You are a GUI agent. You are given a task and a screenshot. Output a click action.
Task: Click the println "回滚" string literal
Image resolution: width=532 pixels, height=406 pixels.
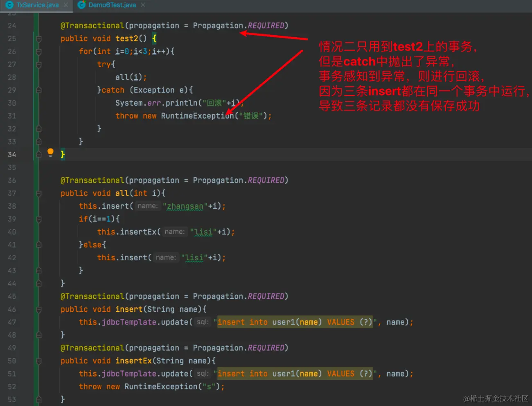tap(214, 103)
